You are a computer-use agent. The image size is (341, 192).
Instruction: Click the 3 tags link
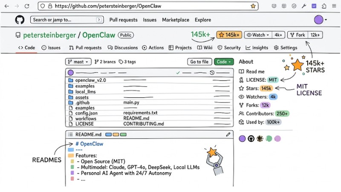pyautogui.click(x=127, y=62)
